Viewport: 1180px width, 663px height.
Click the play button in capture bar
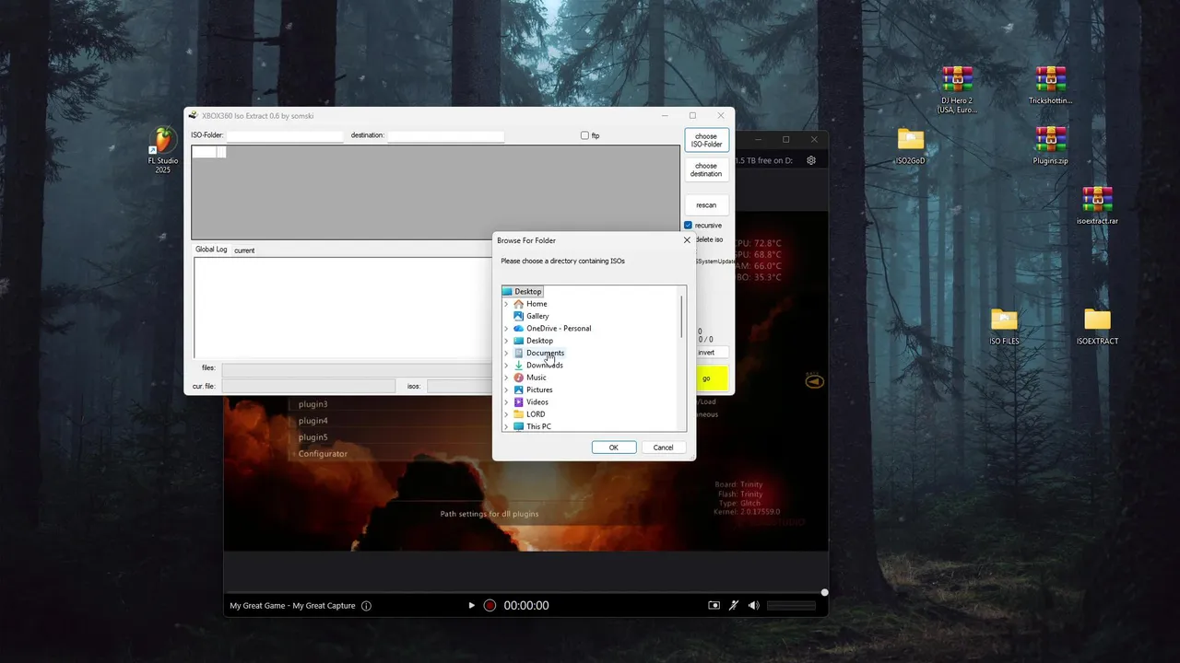pos(471,606)
